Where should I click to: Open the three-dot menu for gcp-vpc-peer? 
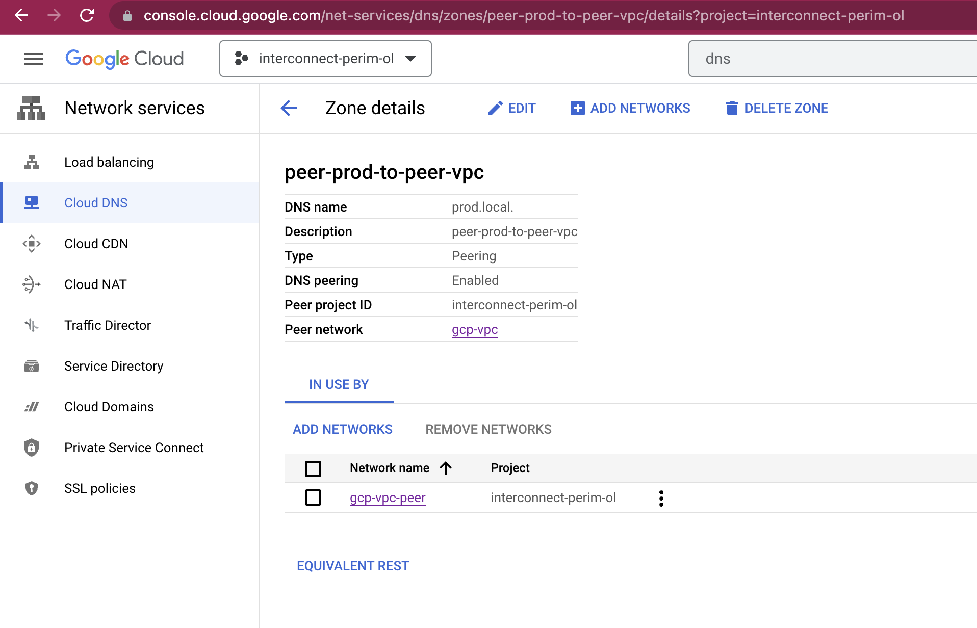(661, 498)
